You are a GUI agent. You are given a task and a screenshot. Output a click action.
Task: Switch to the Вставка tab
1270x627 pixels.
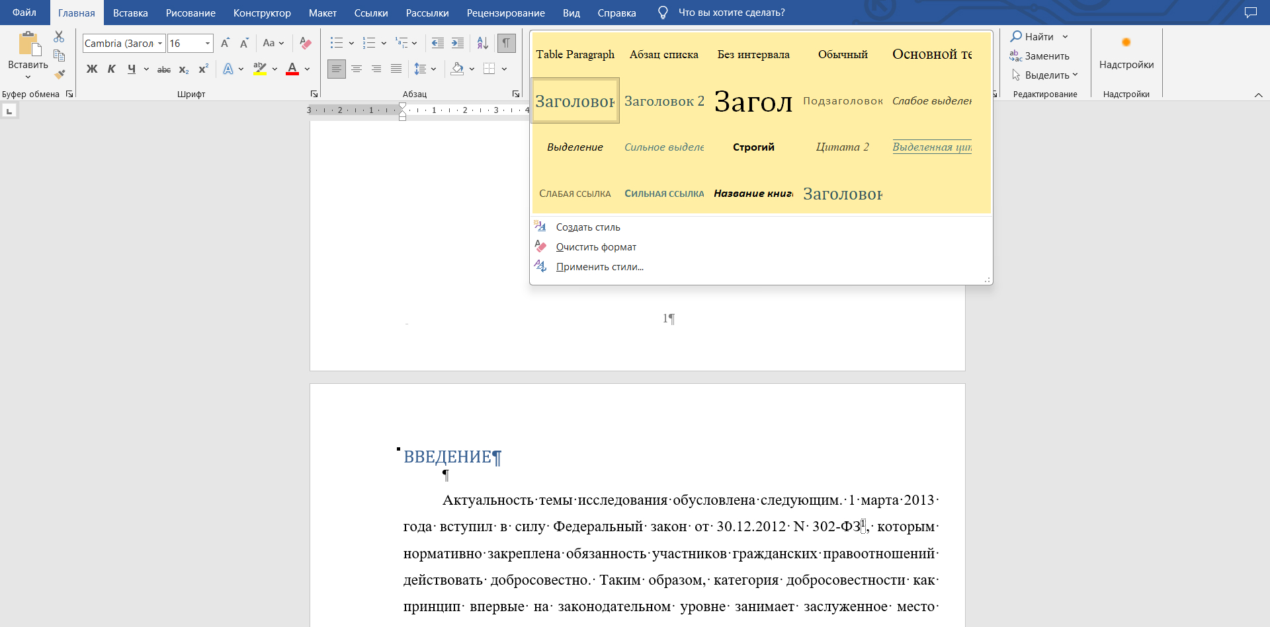130,13
